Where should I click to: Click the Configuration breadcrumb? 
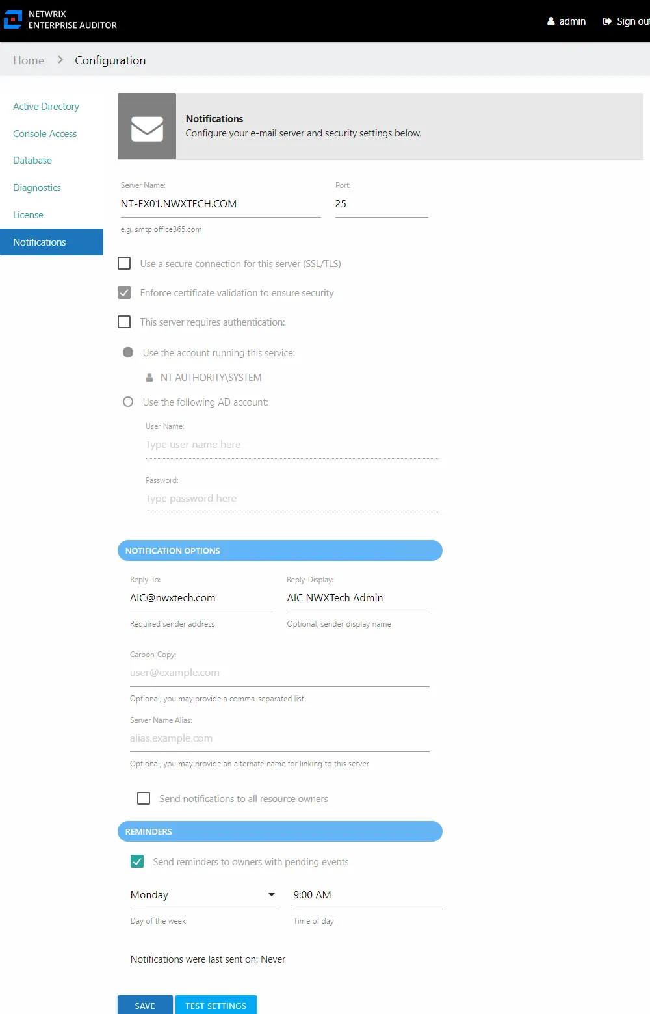(110, 60)
